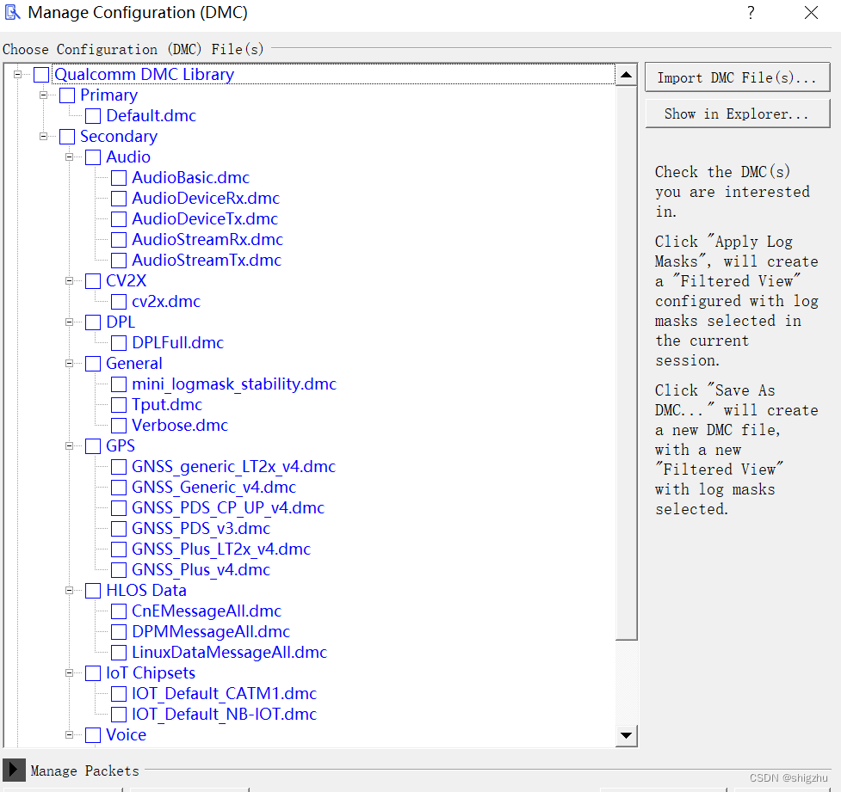The height and width of the screenshot is (792, 841).
Task: Select GNSS_Plus_LT2x_v4.dmc entry
Action: 221,549
